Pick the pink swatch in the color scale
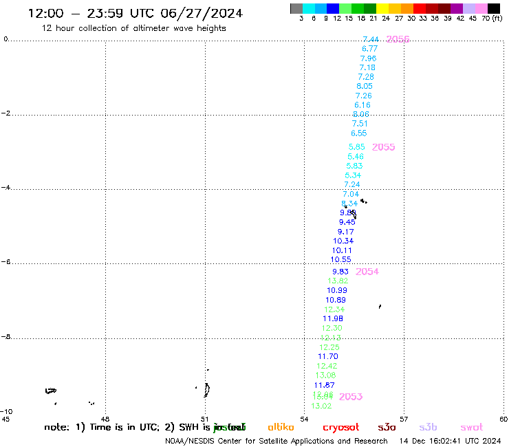The width and height of the screenshot is (509, 447). pos(481,8)
